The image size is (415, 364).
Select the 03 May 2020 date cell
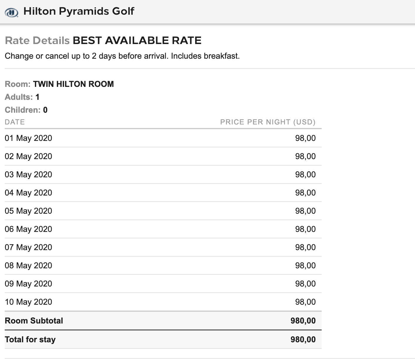tap(28, 174)
